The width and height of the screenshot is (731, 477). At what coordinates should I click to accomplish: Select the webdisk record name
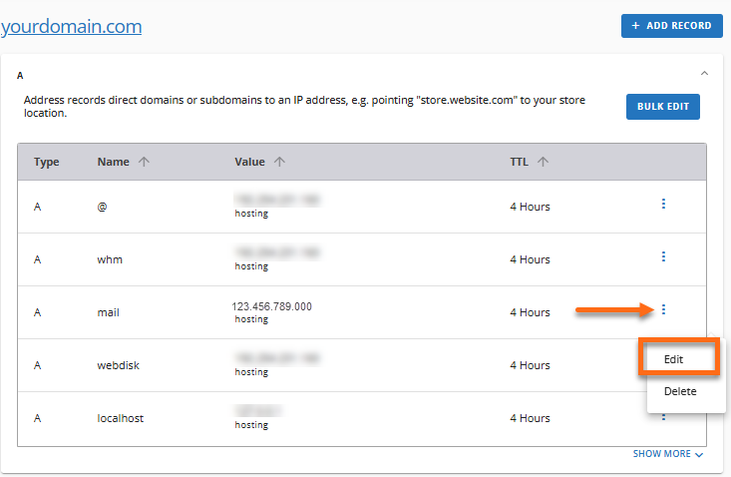click(x=118, y=365)
